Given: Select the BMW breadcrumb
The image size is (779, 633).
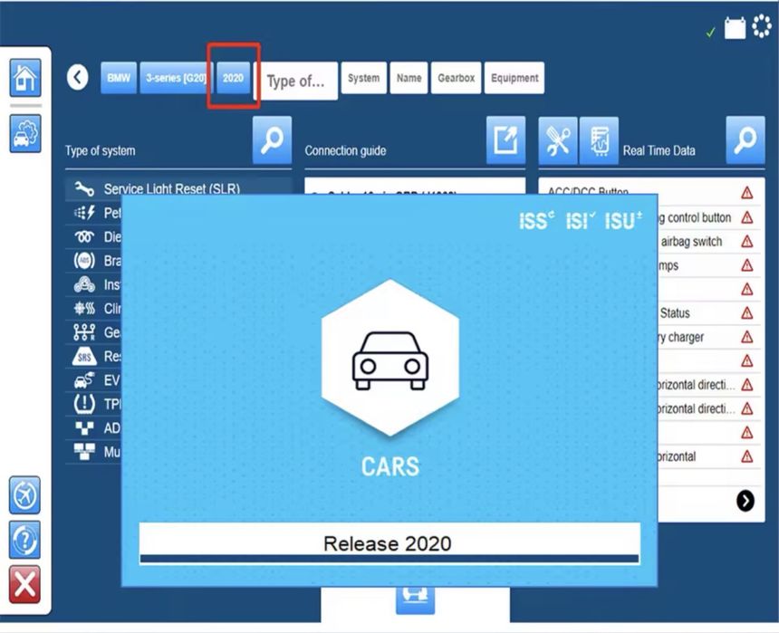Looking at the screenshot, I should tap(119, 78).
